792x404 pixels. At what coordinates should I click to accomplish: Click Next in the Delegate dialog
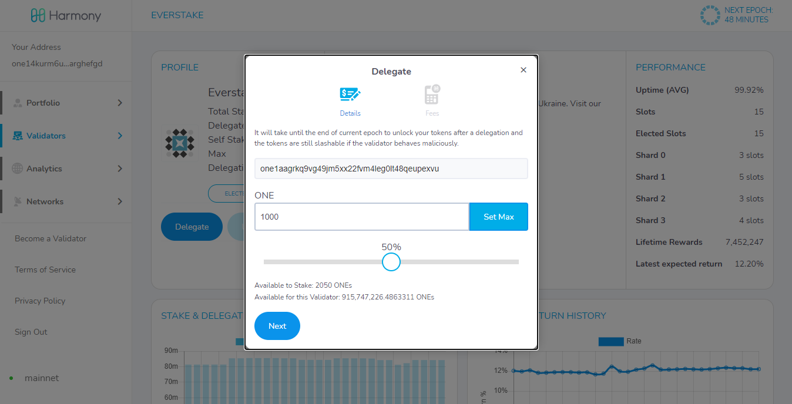tap(277, 326)
